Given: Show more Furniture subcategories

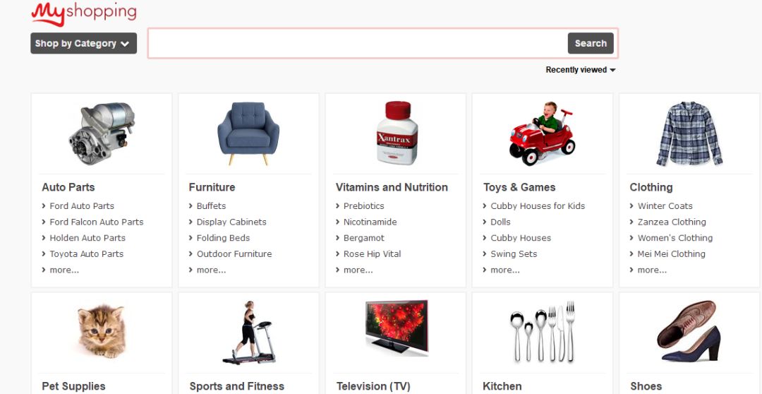Looking at the screenshot, I should [x=211, y=270].
